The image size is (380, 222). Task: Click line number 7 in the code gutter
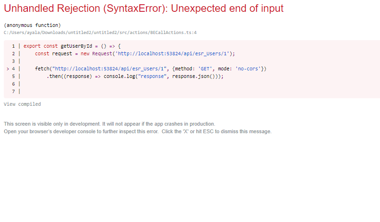(14, 92)
